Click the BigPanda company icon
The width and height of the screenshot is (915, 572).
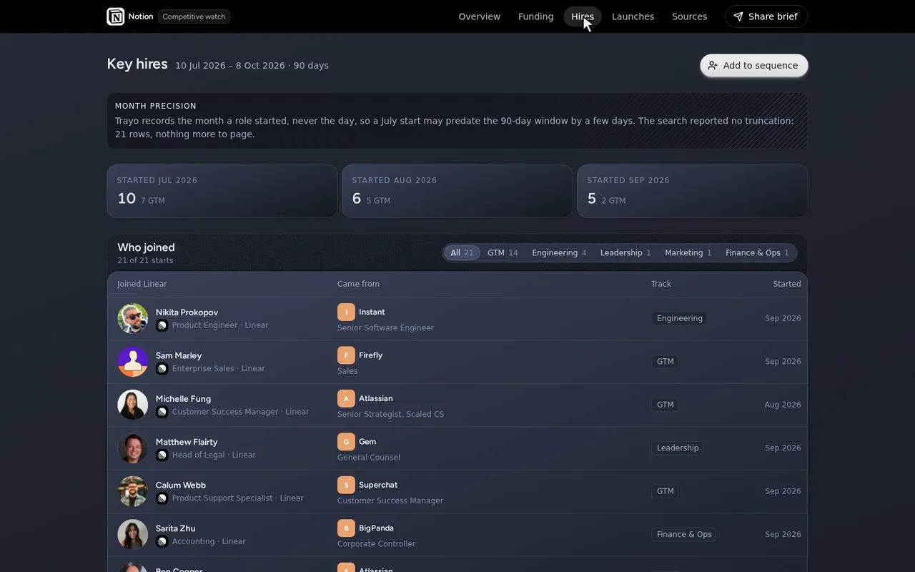coord(346,528)
